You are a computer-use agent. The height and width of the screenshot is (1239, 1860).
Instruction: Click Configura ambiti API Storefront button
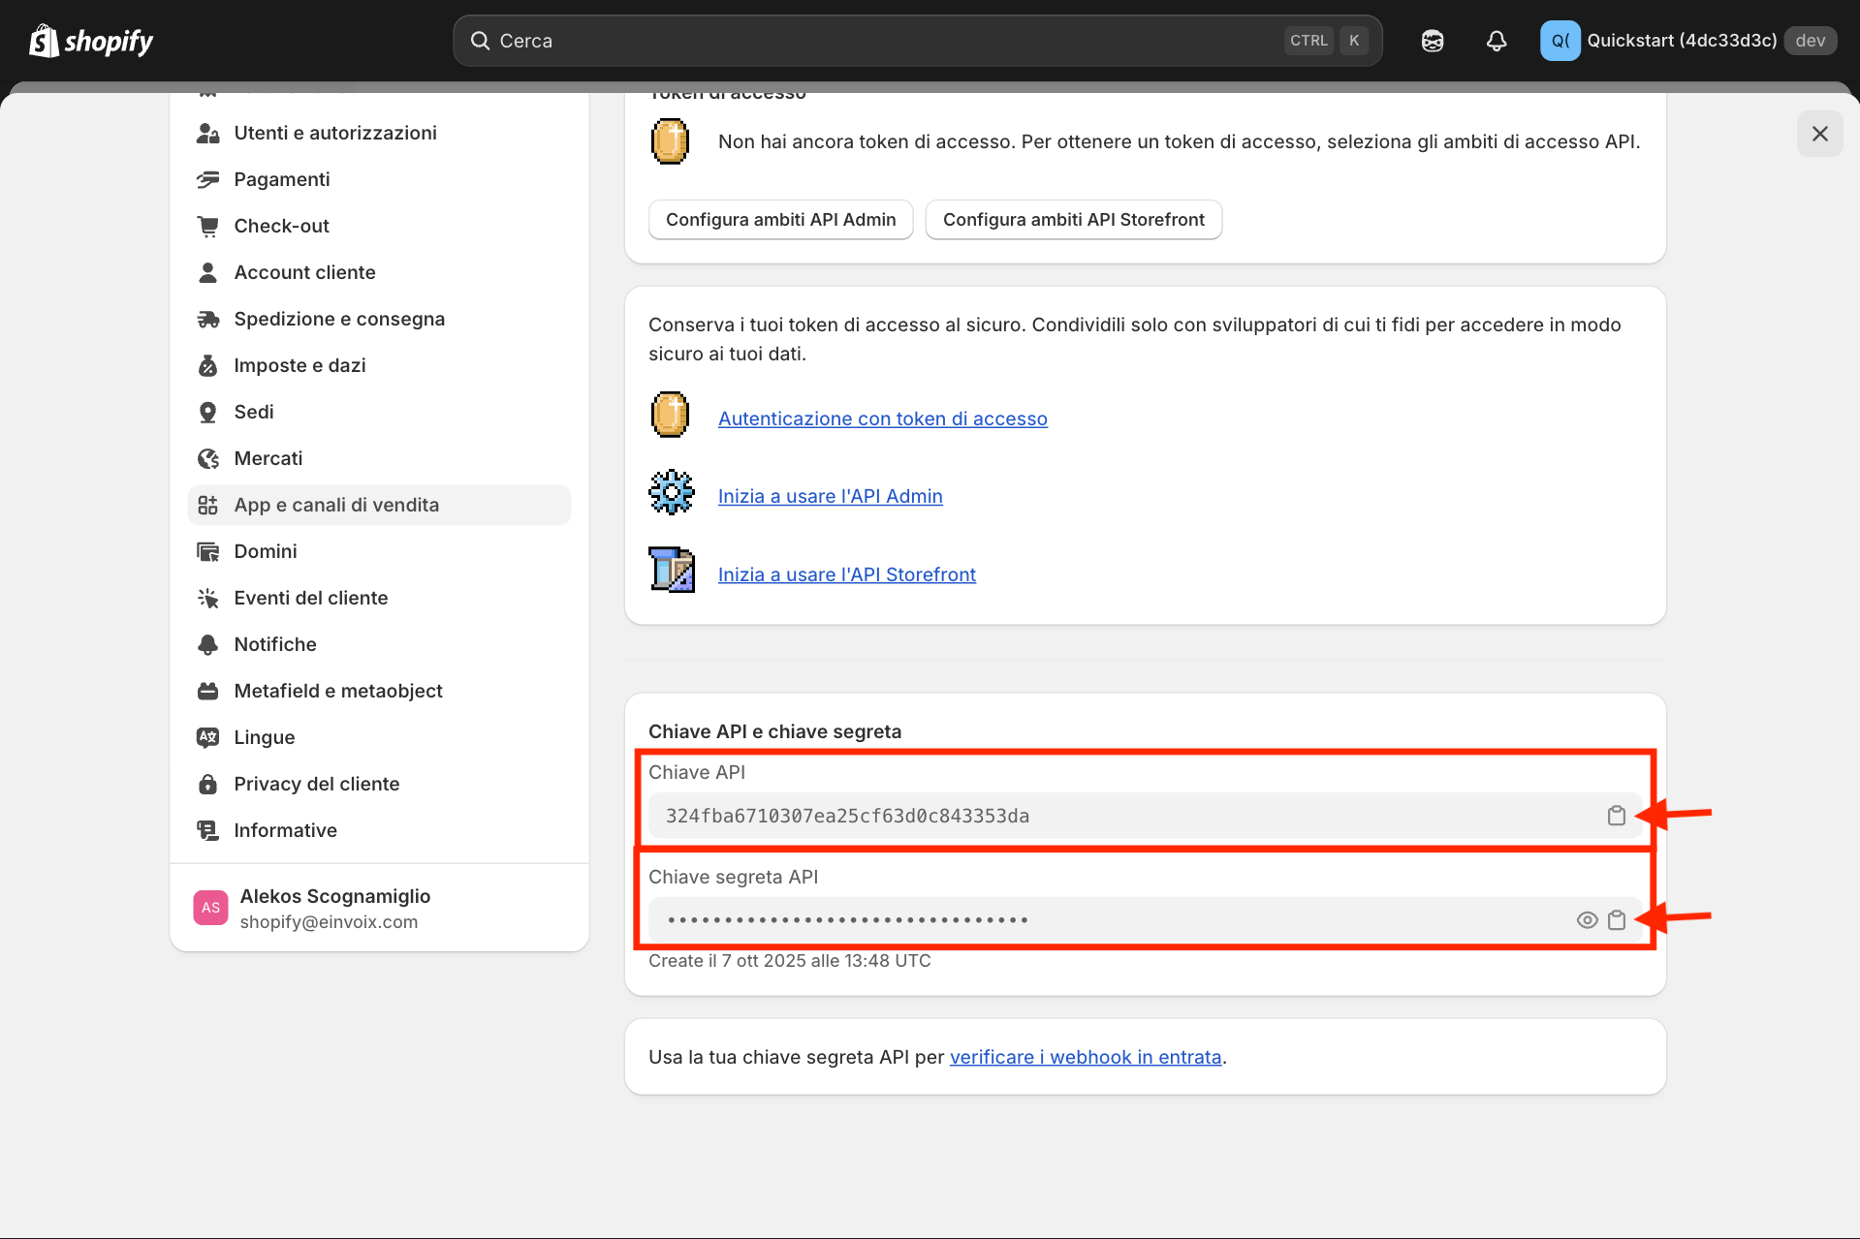[1073, 220]
